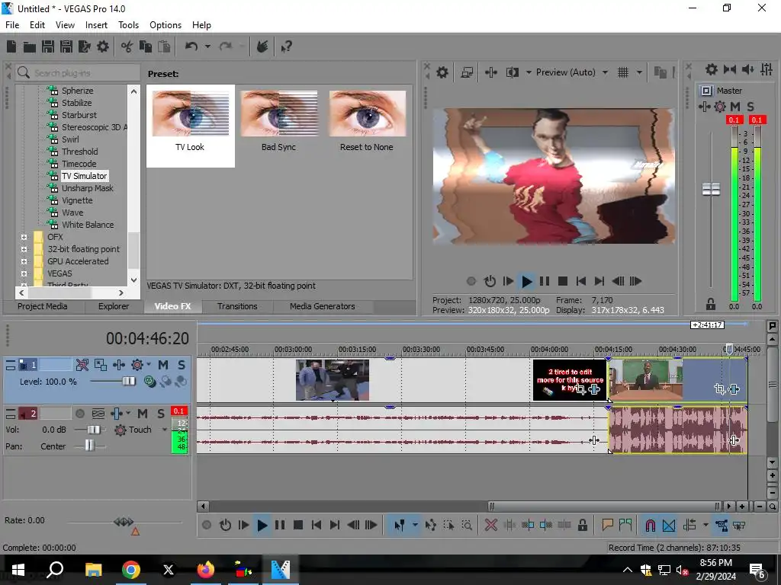Solo video track 1
This screenshot has height=585, width=781.
[182, 365]
